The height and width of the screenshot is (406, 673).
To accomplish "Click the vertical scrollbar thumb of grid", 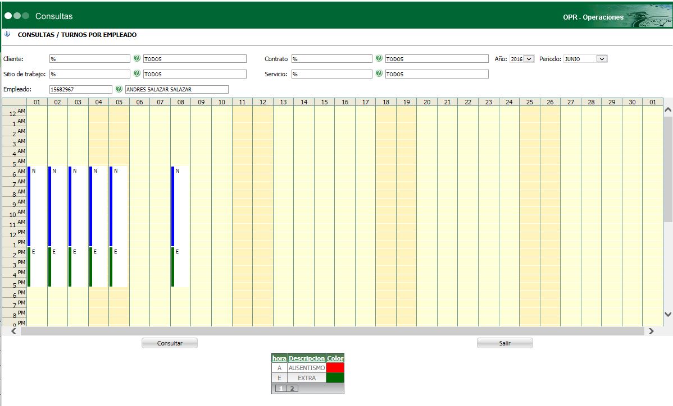I will [x=668, y=169].
